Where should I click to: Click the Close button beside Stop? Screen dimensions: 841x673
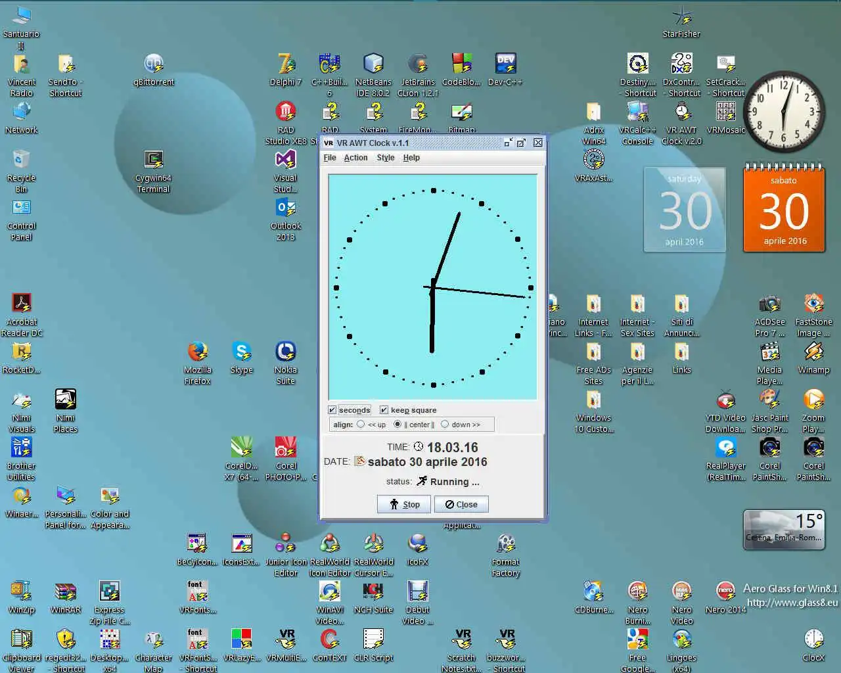click(461, 504)
